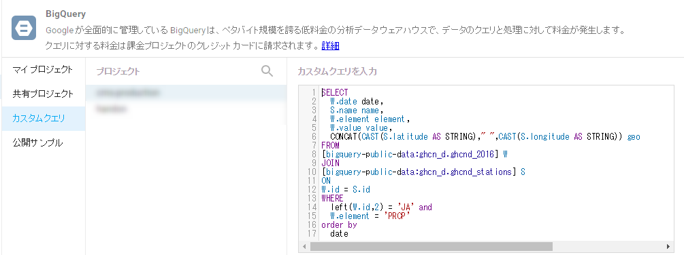
Task: Click the order by line
Action: click(x=339, y=225)
